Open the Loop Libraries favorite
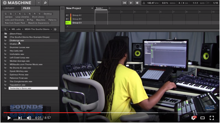This screenshot has width=220, height=123. point(22,17)
